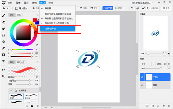Open blend mode dropdown 正常
The width and height of the screenshot is (173, 109).
pos(148,64)
